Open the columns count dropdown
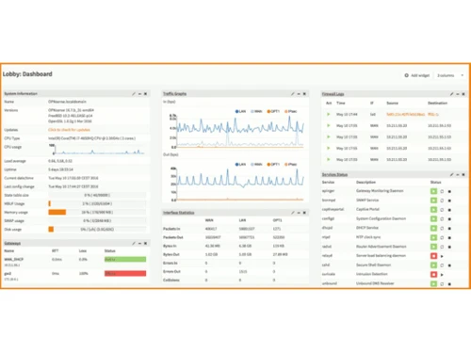This screenshot has width=471, height=353. [x=450, y=75]
